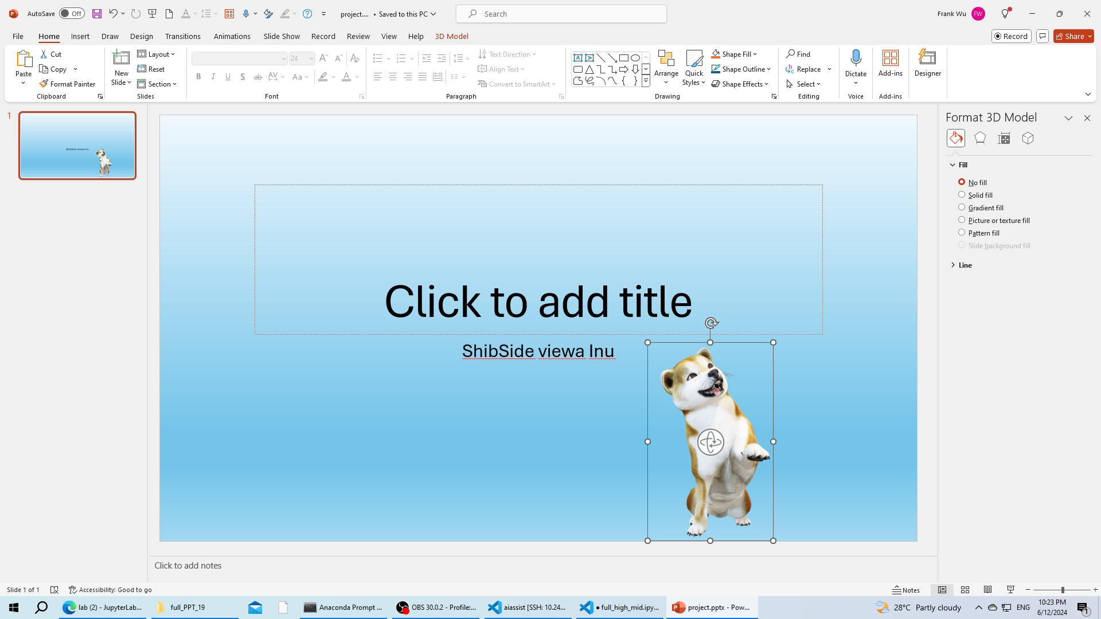The image size is (1101, 619).
Task: Toggle the AutoSave switch
Action: (x=72, y=14)
